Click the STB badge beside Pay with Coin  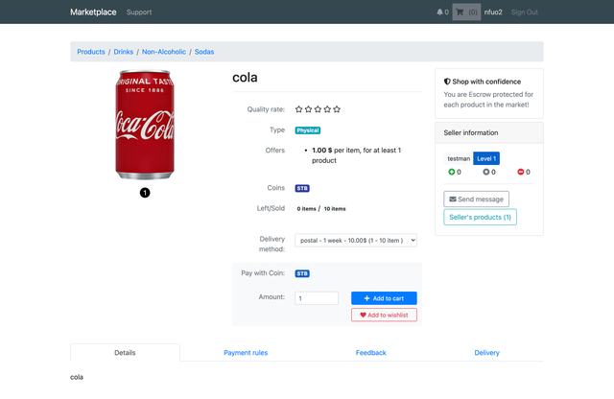tap(302, 273)
